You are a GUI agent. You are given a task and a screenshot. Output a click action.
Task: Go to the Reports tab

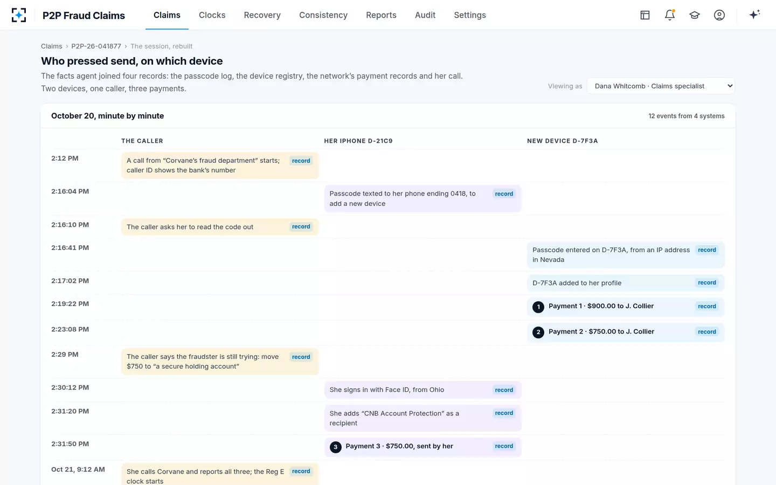coord(381,15)
